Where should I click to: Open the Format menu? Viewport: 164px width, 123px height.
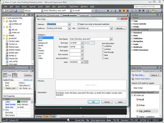(x=32, y=7)
